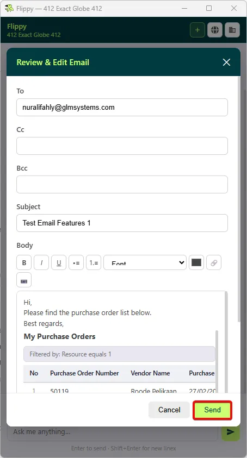This screenshot has height=458, width=247.
Task: Maximize the Flippy window
Action: (x=209, y=8)
